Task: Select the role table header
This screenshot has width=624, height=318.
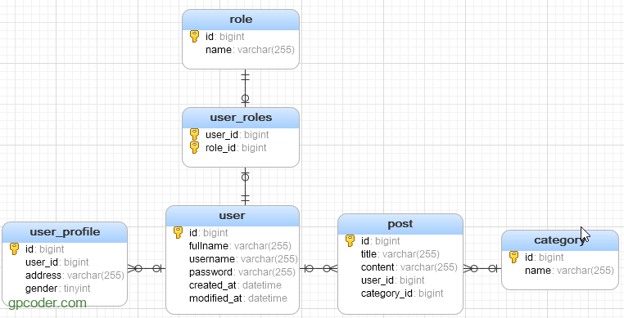Action: point(241,20)
